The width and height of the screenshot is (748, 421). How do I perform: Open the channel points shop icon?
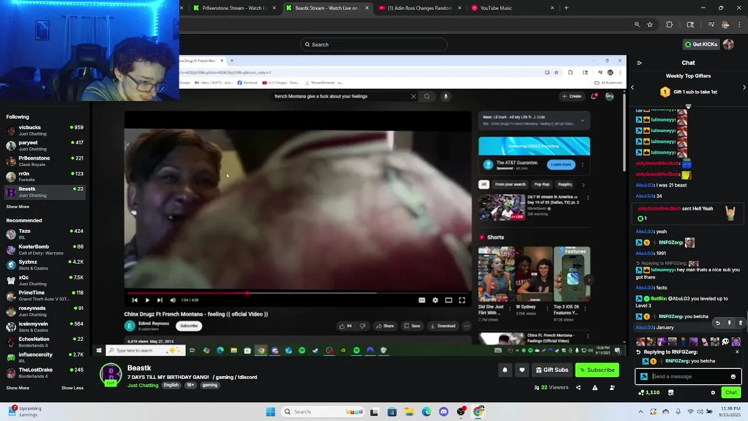[x=671, y=393]
